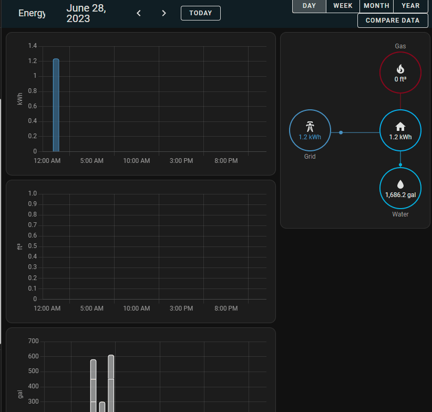Click the Water droplet icon
The image size is (432, 412).
coord(400,183)
